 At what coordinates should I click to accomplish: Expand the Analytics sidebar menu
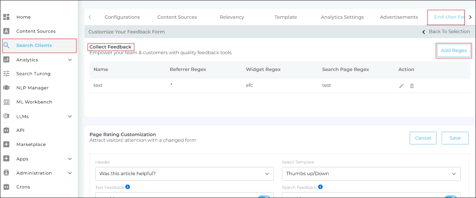click(x=70, y=60)
